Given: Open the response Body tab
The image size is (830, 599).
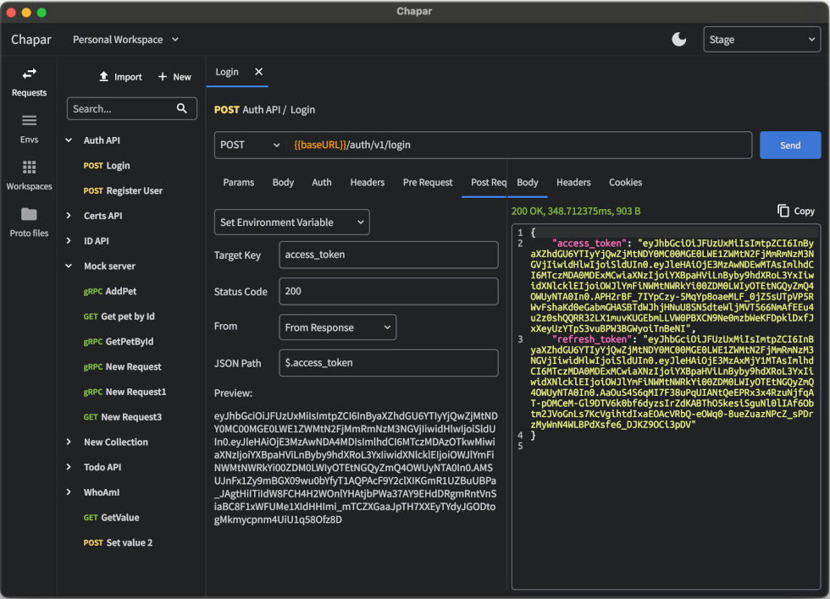Looking at the screenshot, I should click(527, 182).
